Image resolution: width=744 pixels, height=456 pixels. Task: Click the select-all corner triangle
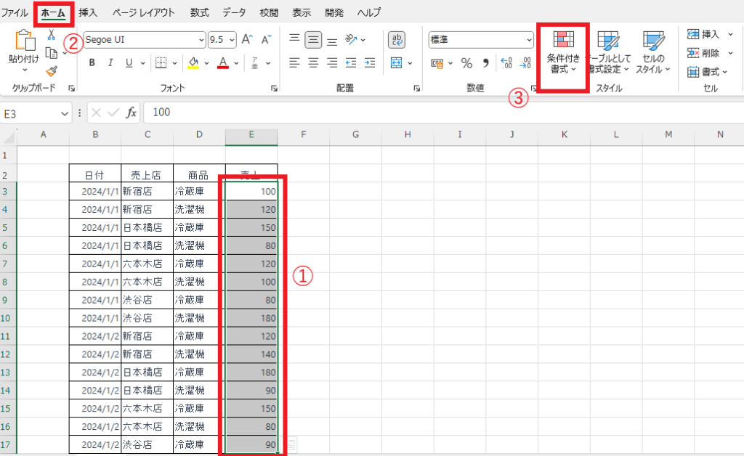[x=9, y=137]
